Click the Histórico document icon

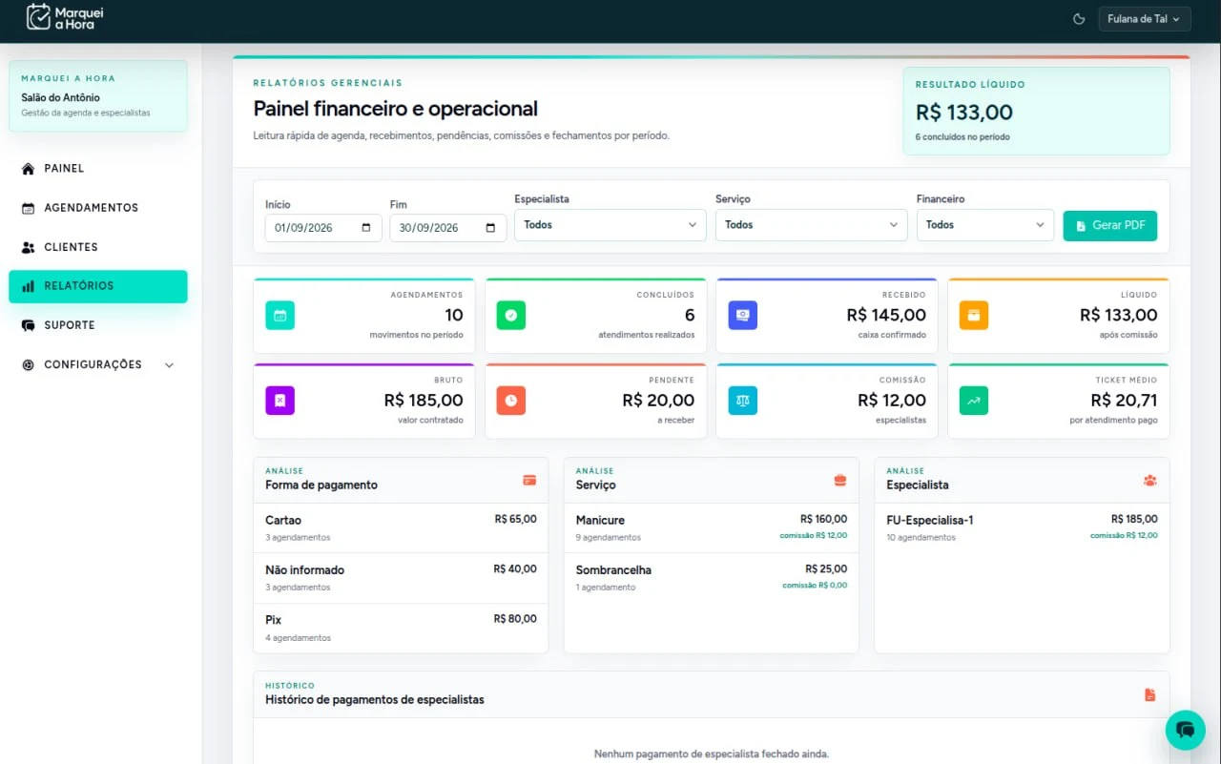pos(1149,695)
